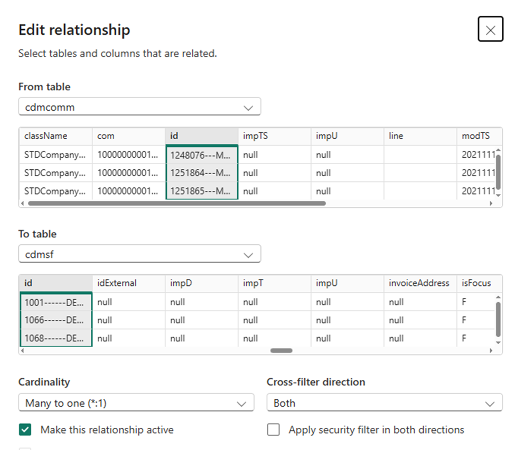Select the modTS column in From table
This screenshot has height=450, width=515.
479,136
